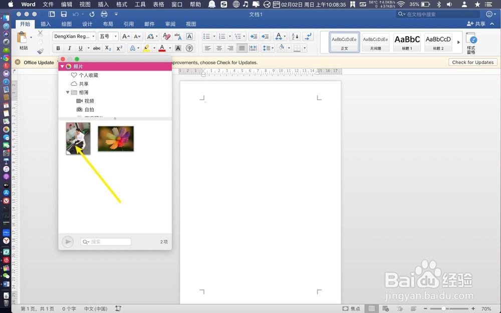
Task: Click the Cut scissors icon
Action: pyautogui.click(x=40, y=33)
